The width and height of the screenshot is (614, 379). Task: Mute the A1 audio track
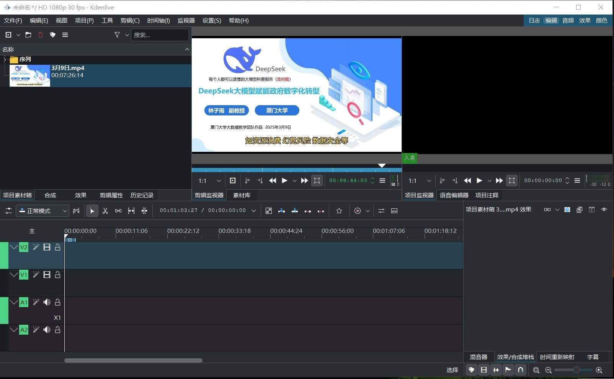coord(47,303)
